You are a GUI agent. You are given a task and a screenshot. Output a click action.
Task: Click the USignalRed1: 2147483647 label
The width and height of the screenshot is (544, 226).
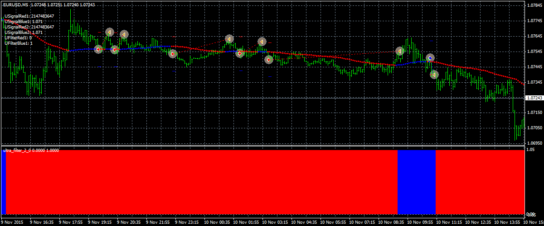(29, 16)
